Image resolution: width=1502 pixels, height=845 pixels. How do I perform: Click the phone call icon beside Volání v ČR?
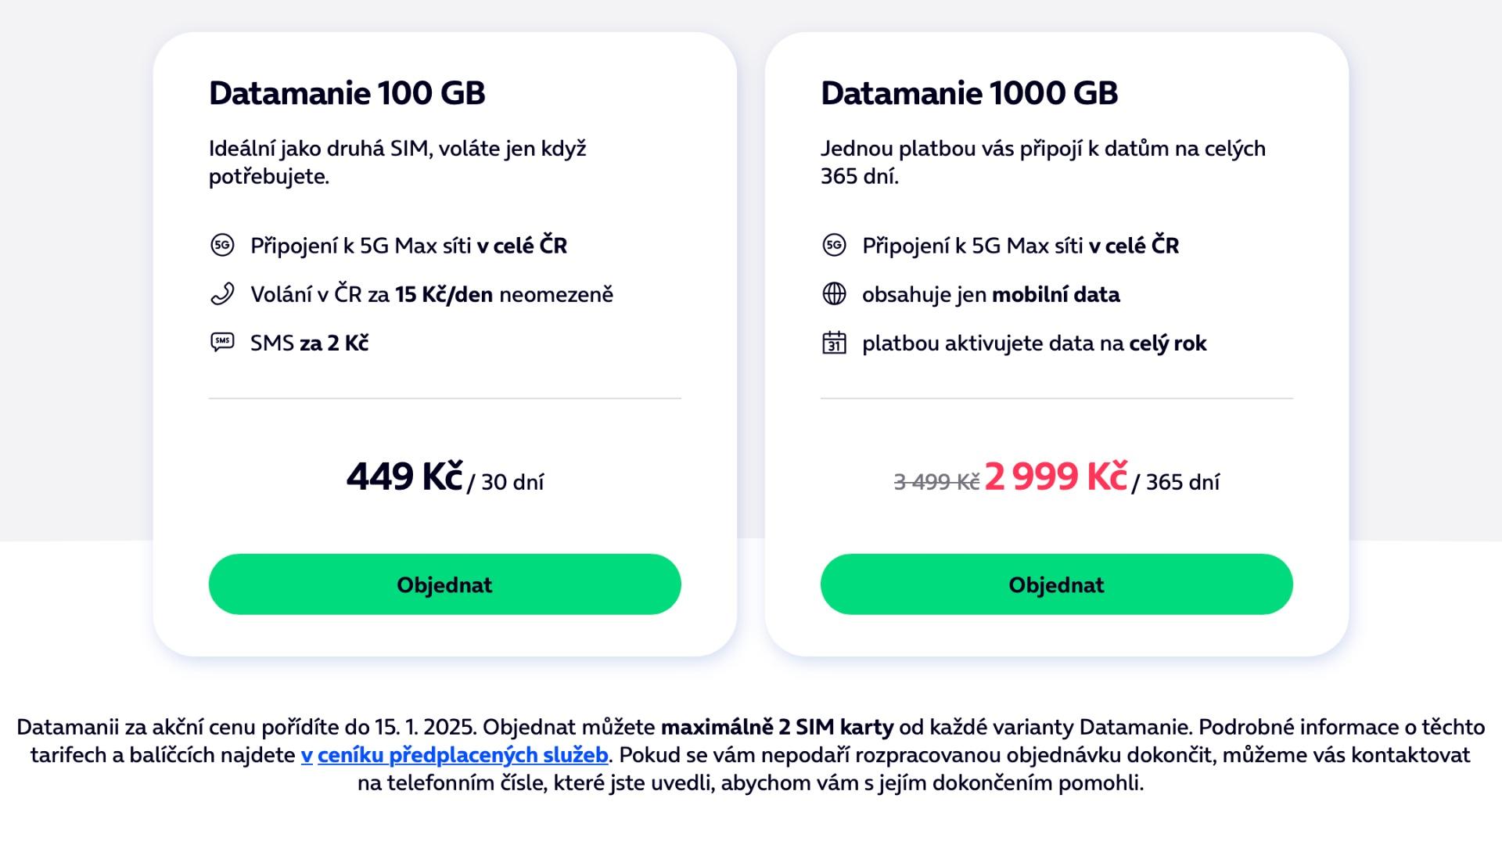[x=222, y=294]
